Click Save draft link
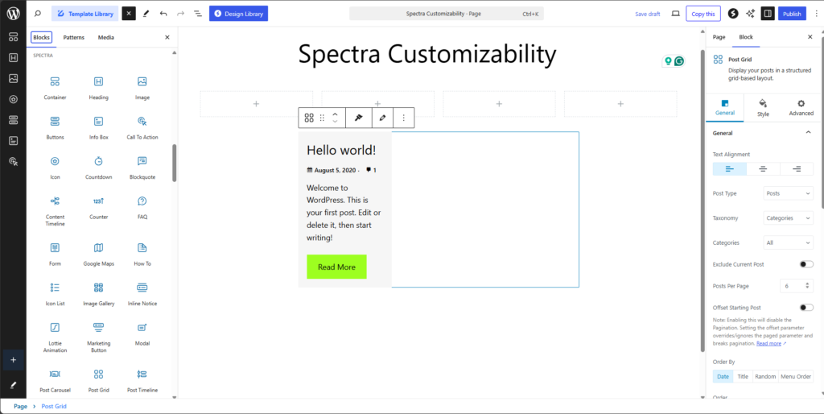The height and width of the screenshot is (414, 824). pyautogui.click(x=648, y=14)
